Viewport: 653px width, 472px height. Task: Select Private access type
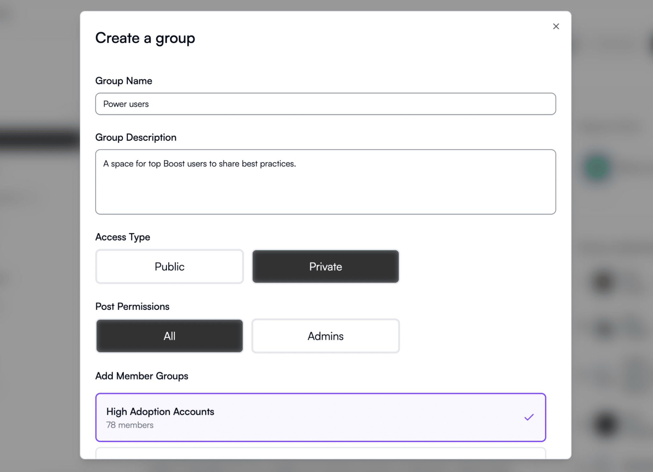[325, 266]
